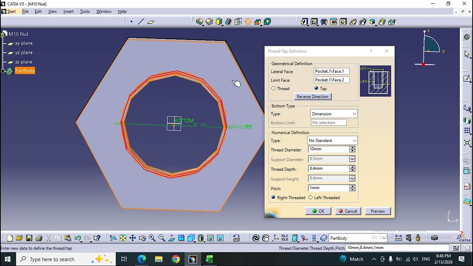Click the Zoom In magnifier icon
Image resolution: width=473 pixels, height=266 pixels.
[152, 238]
